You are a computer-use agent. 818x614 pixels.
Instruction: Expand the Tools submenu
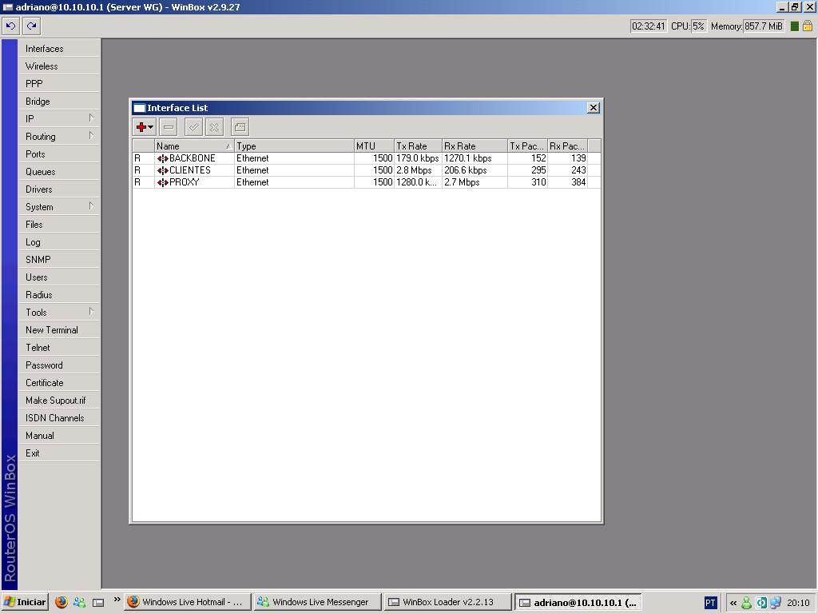pos(59,313)
